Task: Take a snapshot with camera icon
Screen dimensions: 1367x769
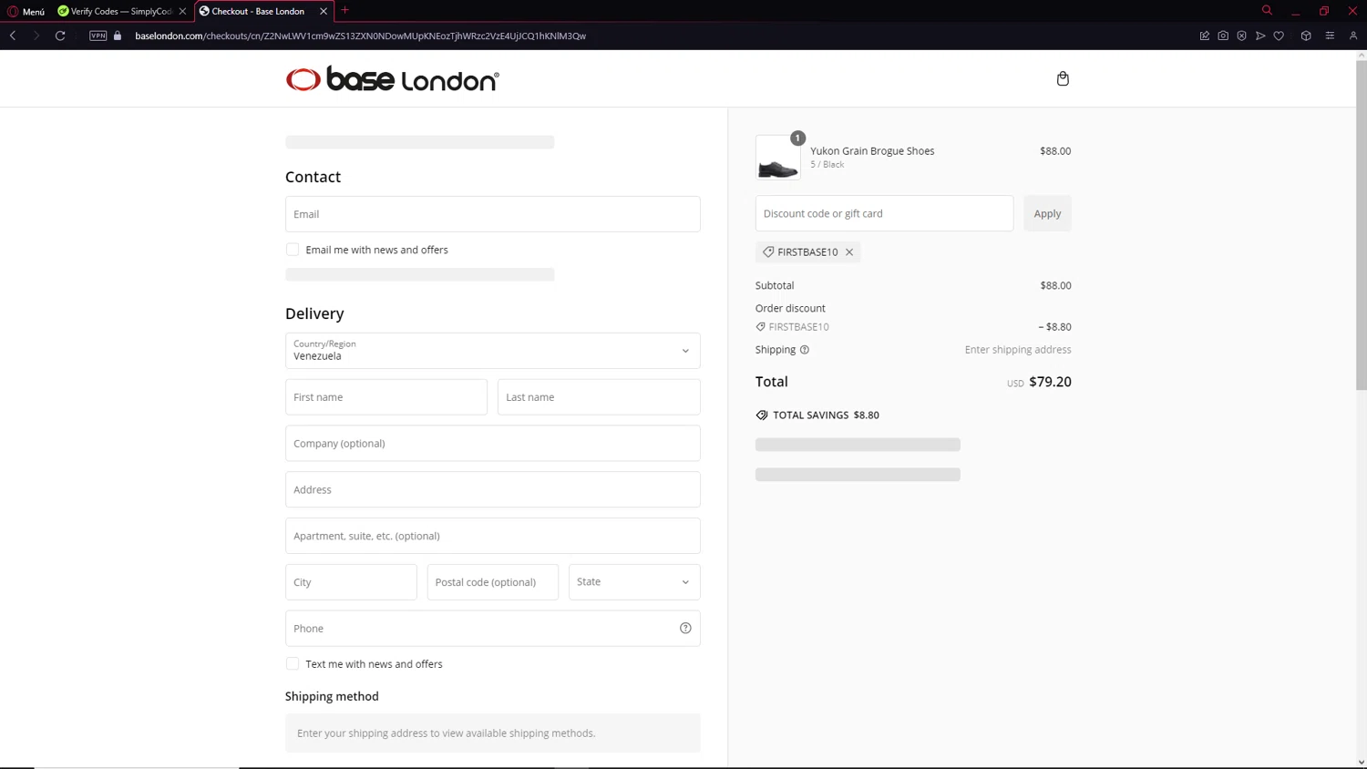Action: click(x=1223, y=36)
